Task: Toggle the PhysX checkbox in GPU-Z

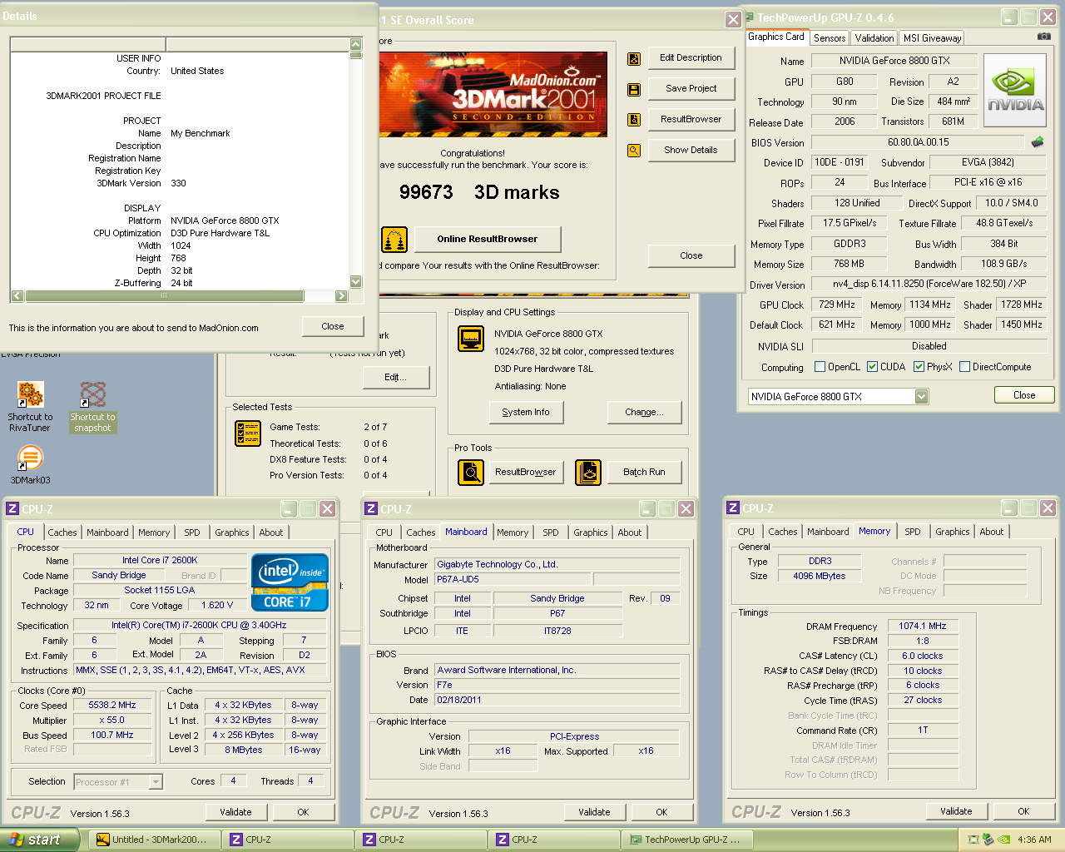Action: pos(919,367)
